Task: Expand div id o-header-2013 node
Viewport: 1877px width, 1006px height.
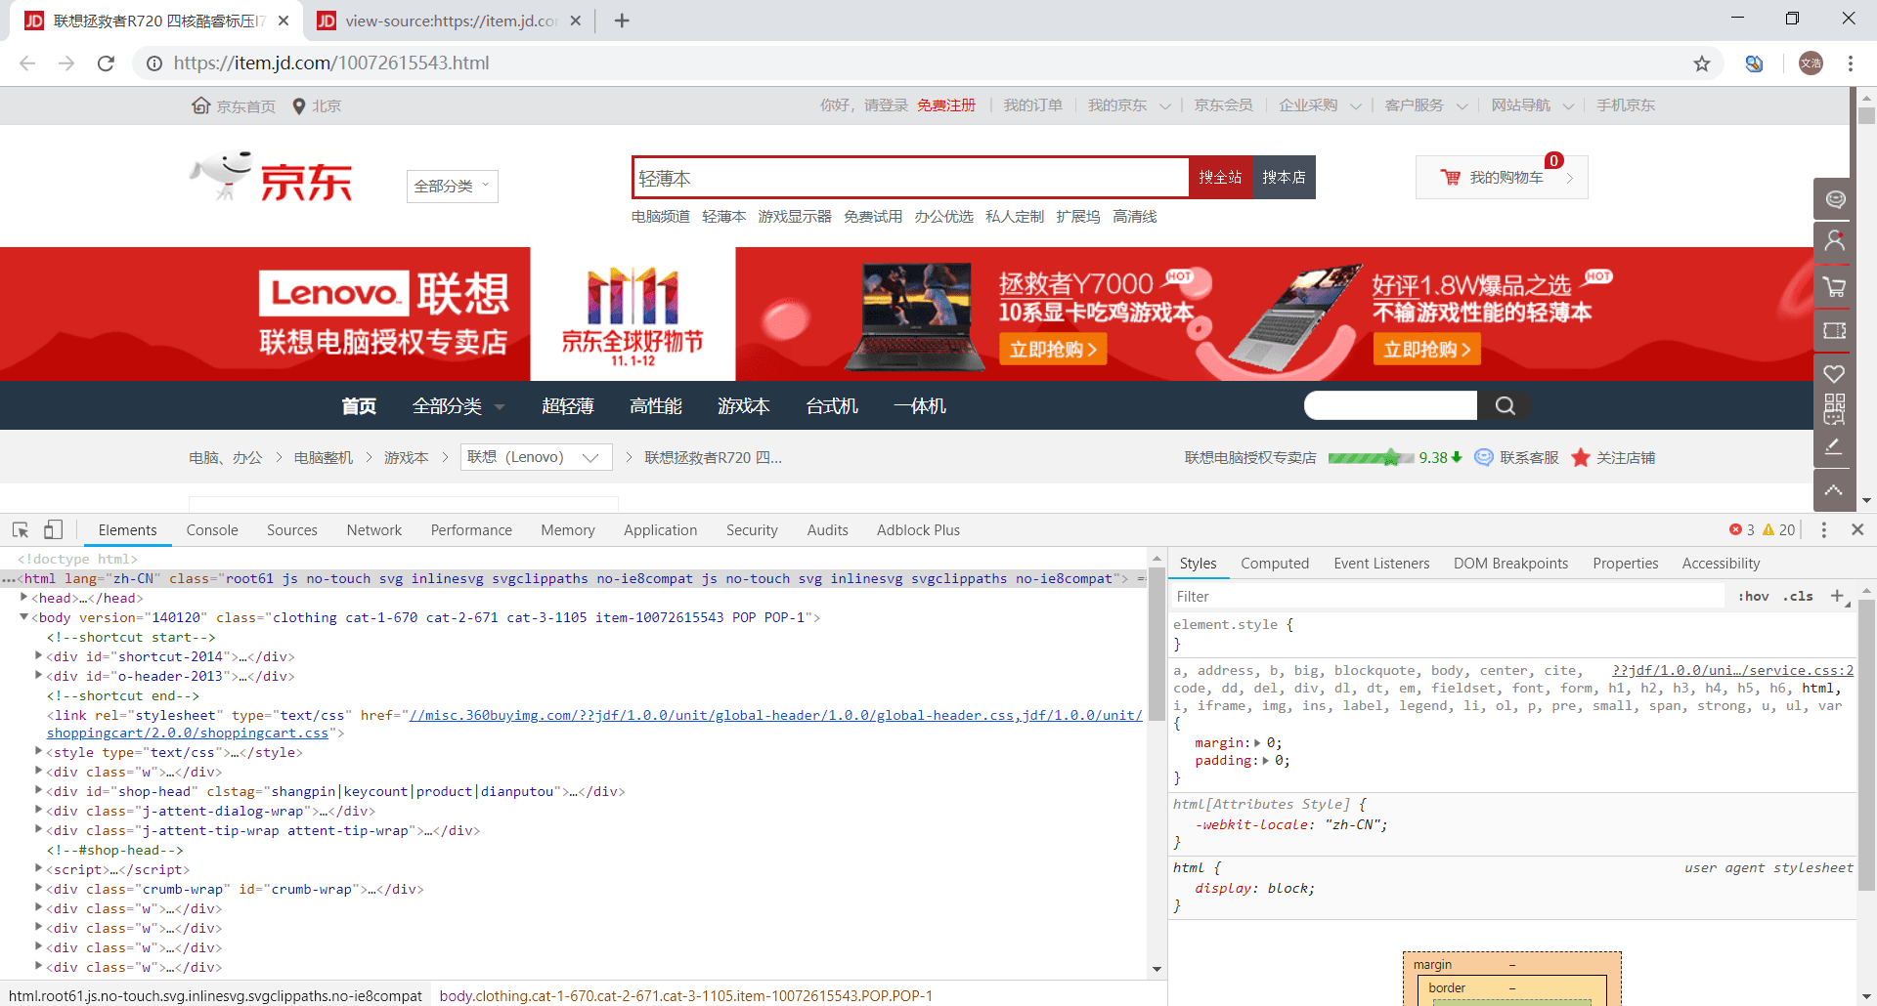Action: tap(39, 675)
